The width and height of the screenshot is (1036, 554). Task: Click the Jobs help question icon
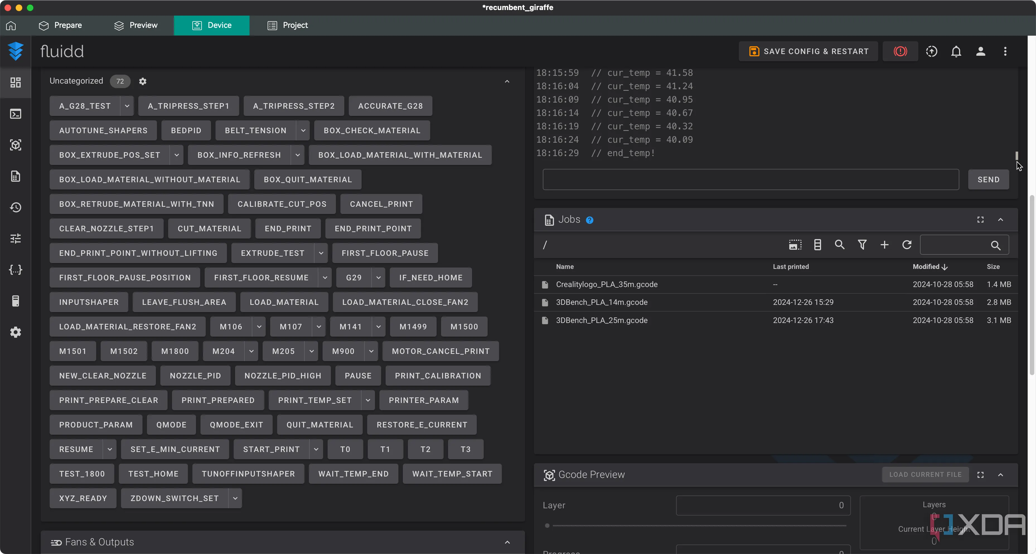[x=590, y=220]
